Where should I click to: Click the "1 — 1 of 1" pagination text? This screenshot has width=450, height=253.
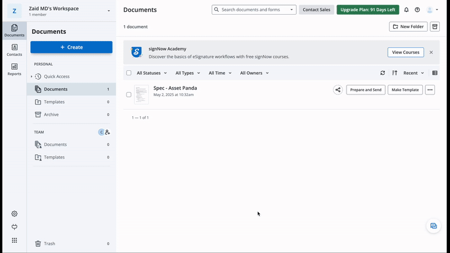point(140,118)
